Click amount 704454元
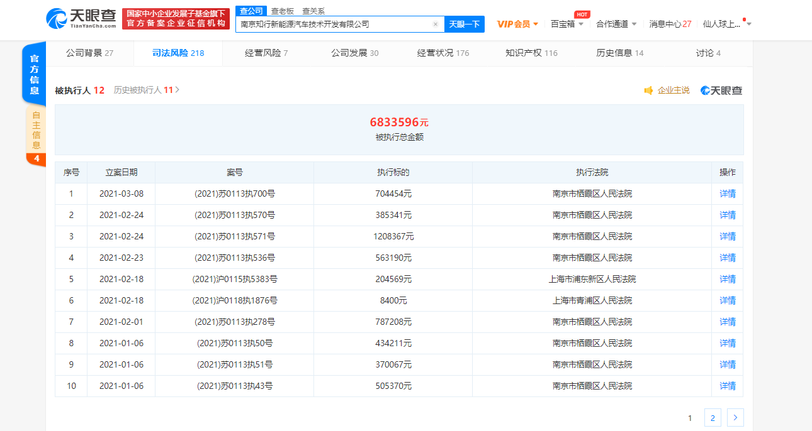Viewport: 812px width, 431px height. (393, 194)
